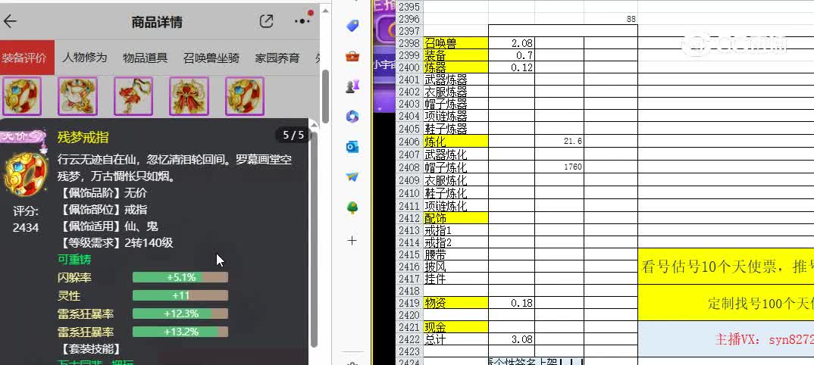Select the yellow 炼化 cell
Image resolution: width=814 pixels, height=365 pixels.
click(456, 141)
